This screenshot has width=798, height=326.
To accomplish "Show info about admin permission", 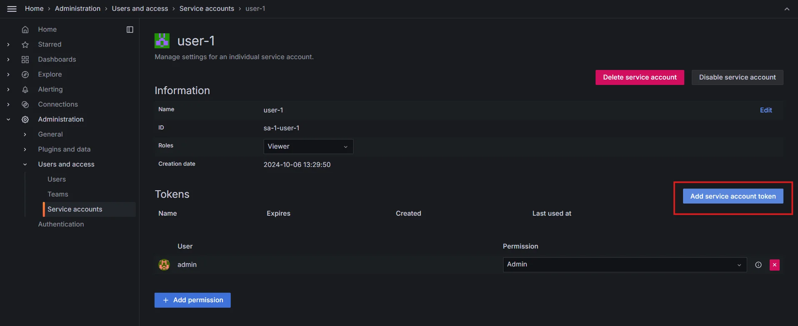I will 758,265.
